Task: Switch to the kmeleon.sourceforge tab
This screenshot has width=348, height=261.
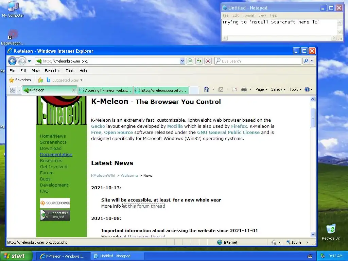Action: pos(161,90)
